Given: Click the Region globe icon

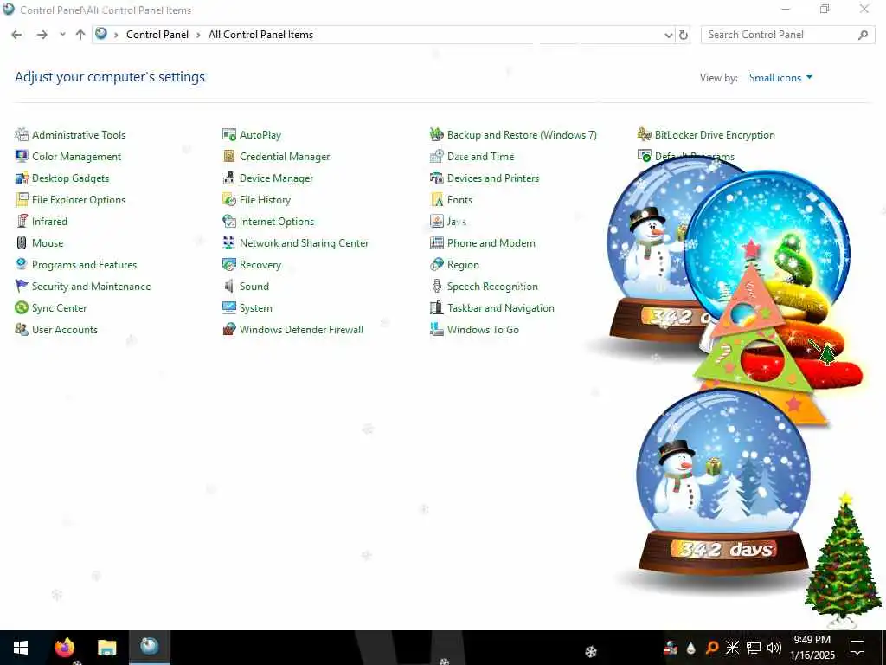Looking at the screenshot, I should (436, 265).
